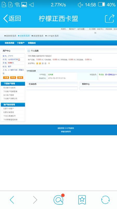Open 下级汇款通知书 in sidebar

click(9, 116)
